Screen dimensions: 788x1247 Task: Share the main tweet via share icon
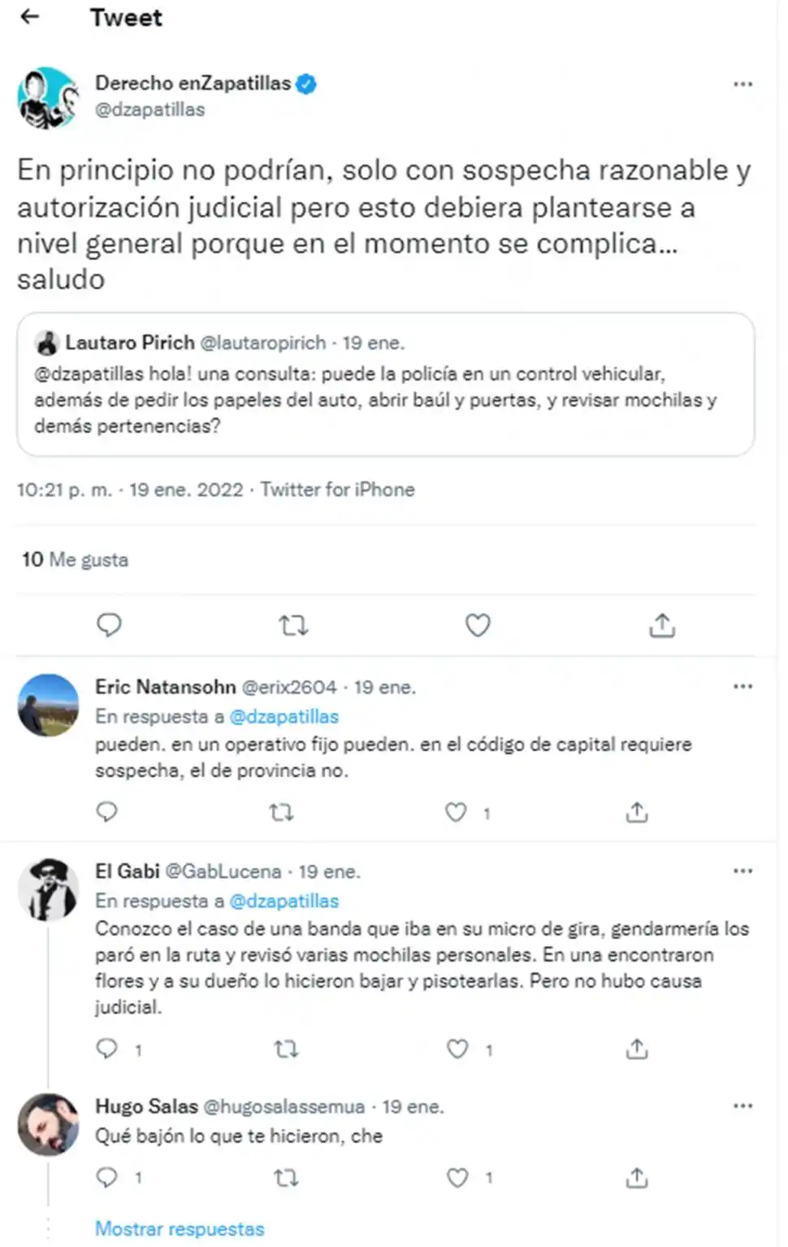pos(662,625)
